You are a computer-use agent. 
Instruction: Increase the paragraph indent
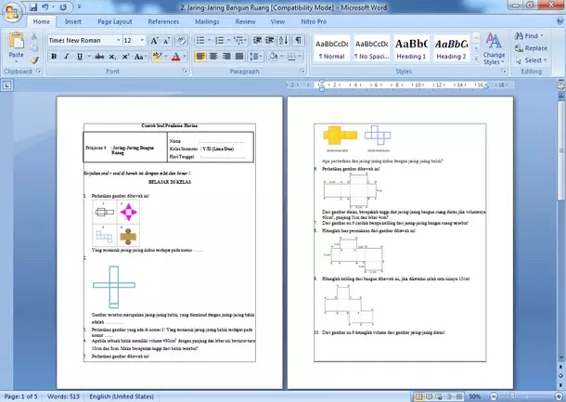coord(270,40)
